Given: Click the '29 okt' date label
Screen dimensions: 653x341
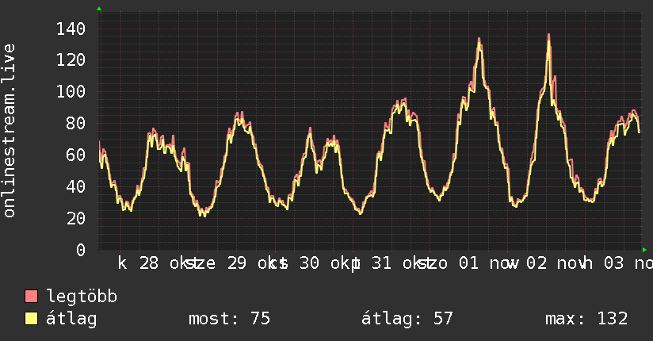Looking at the screenshot, I should coord(258,263).
